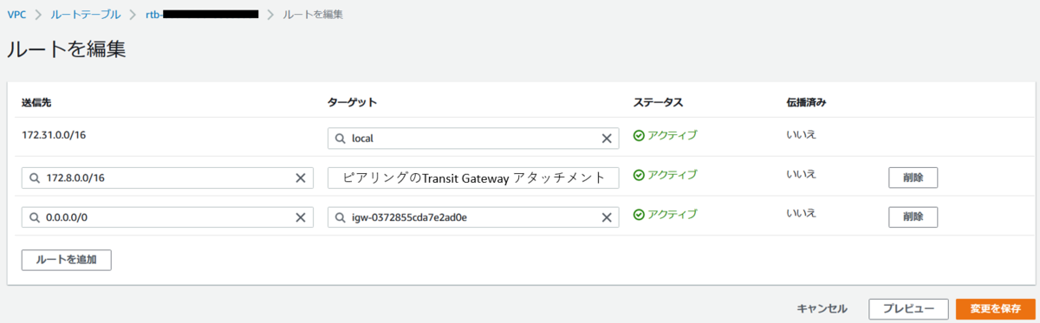Viewport: 1040px width, 323px height.
Task: Open the rtb- route table breadcrumb link
Action: coord(201,14)
